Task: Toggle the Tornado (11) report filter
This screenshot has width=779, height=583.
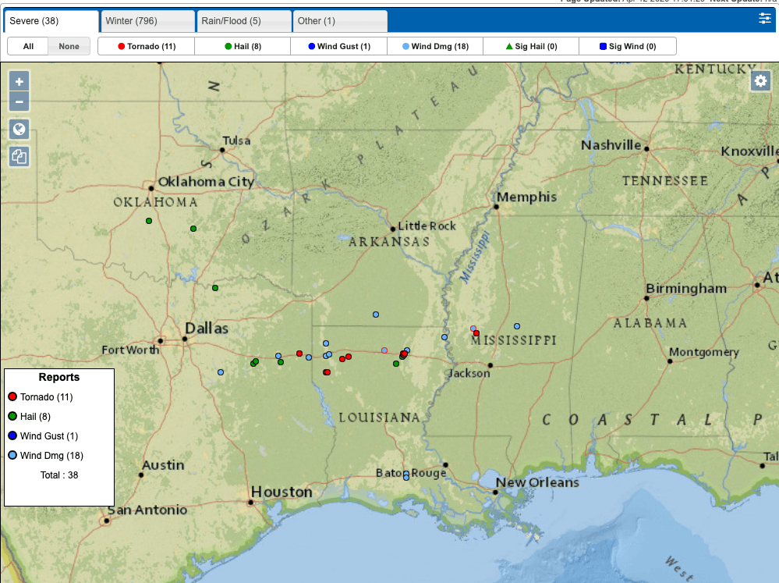Action: point(146,46)
